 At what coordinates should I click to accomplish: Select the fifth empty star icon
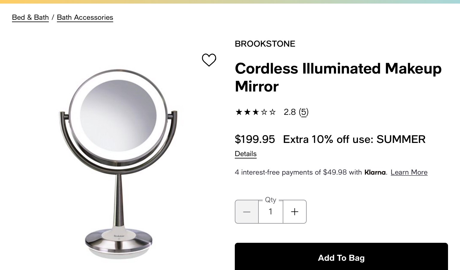tap(273, 112)
